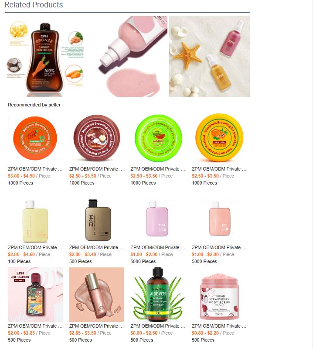Click product title priced $0.80 - $2.50
Screen dimensions: 313x349
tap(158, 326)
